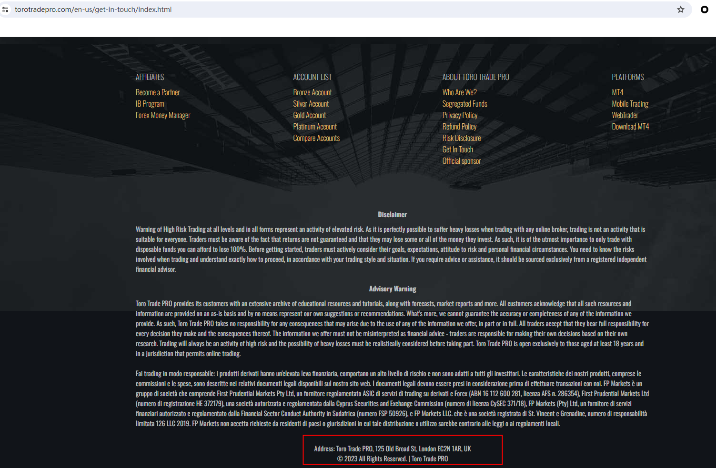Go to the MT4 platform page

[x=618, y=92]
